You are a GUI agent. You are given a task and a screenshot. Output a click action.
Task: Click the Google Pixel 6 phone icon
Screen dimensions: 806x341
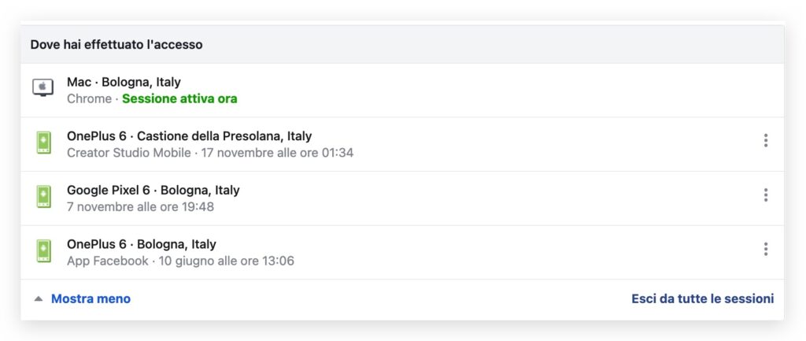tap(44, 196)
